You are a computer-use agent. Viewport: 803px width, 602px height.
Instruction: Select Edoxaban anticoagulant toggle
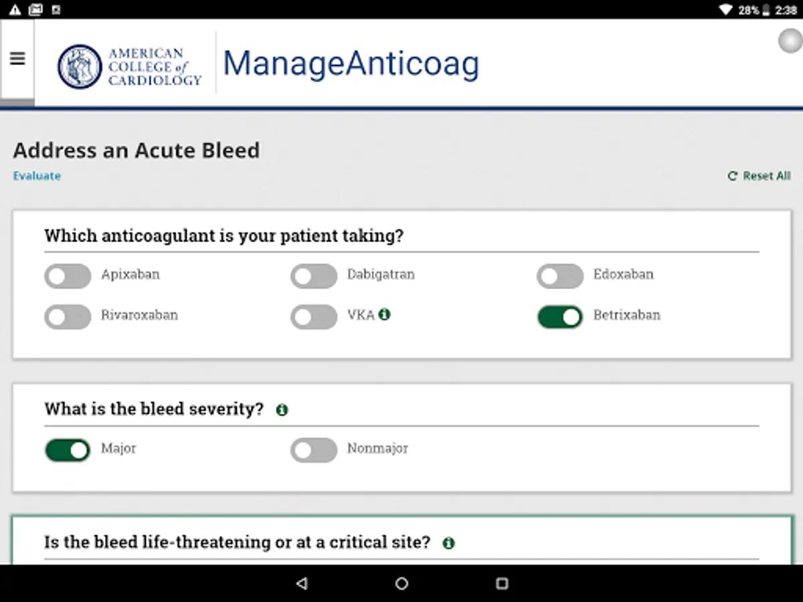(x=559, y=276)
